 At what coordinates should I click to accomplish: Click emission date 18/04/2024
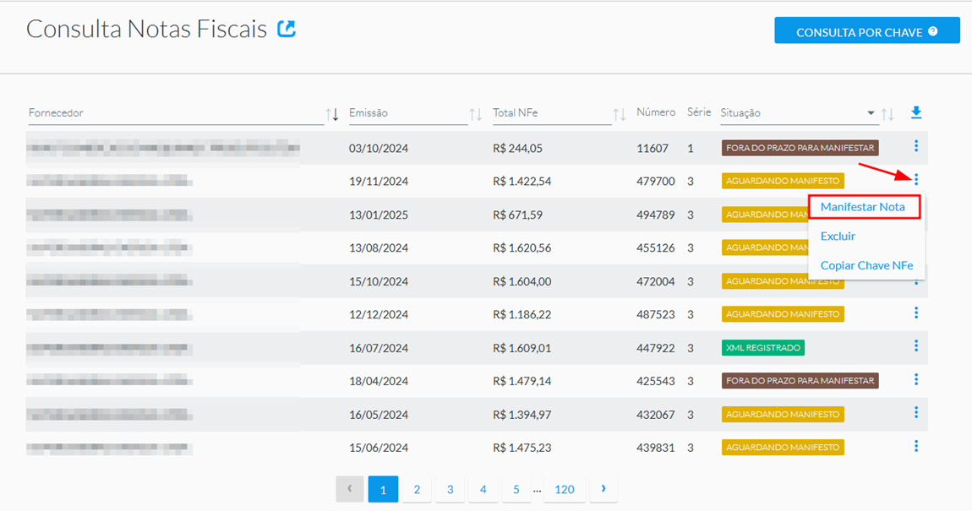click(378, 381)
